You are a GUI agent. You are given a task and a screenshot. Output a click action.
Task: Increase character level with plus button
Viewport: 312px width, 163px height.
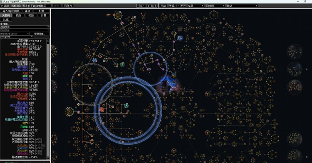pyautogui.click(x=181, y=6)
